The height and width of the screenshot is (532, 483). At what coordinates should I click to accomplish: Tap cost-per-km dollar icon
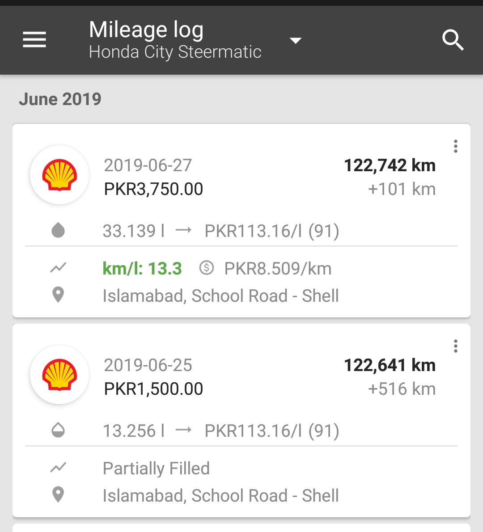point(206,268)
